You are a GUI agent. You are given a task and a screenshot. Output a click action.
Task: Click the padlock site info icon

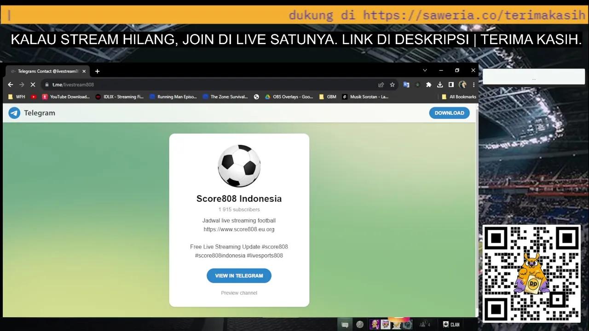click(x=46, y=85)
